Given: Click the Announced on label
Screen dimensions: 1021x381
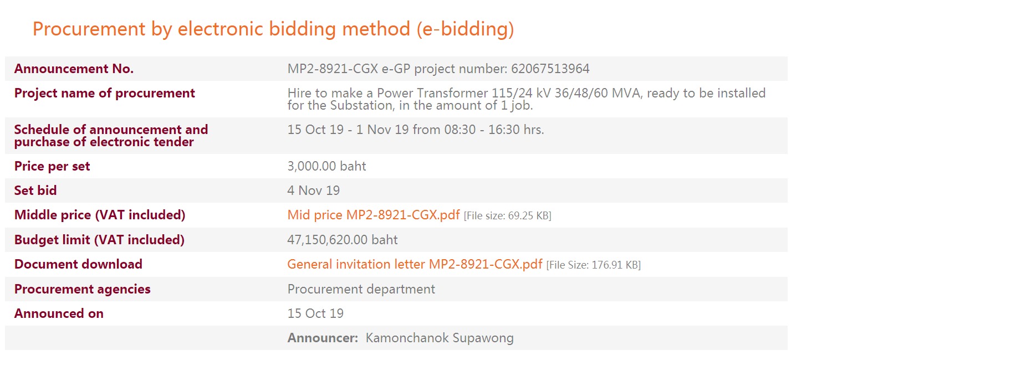Looking at the screenshot, I should [59, 313].
